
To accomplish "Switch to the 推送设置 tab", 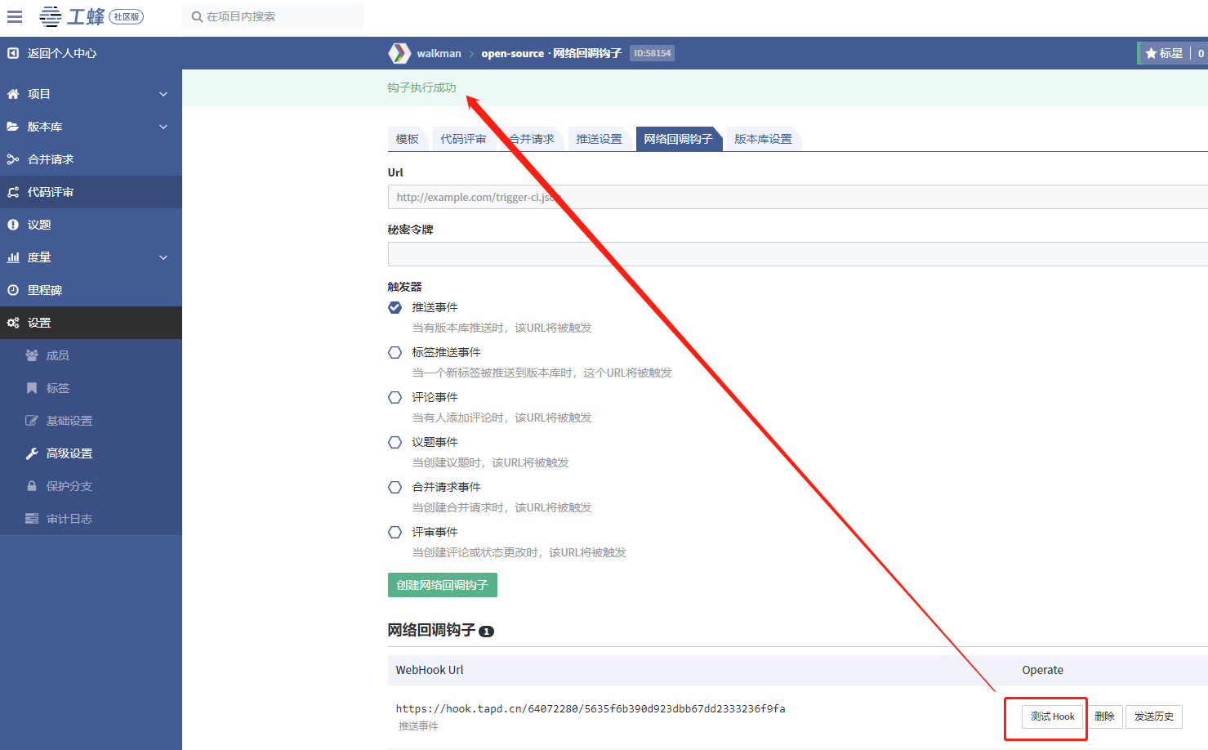I will coord(599,139).
